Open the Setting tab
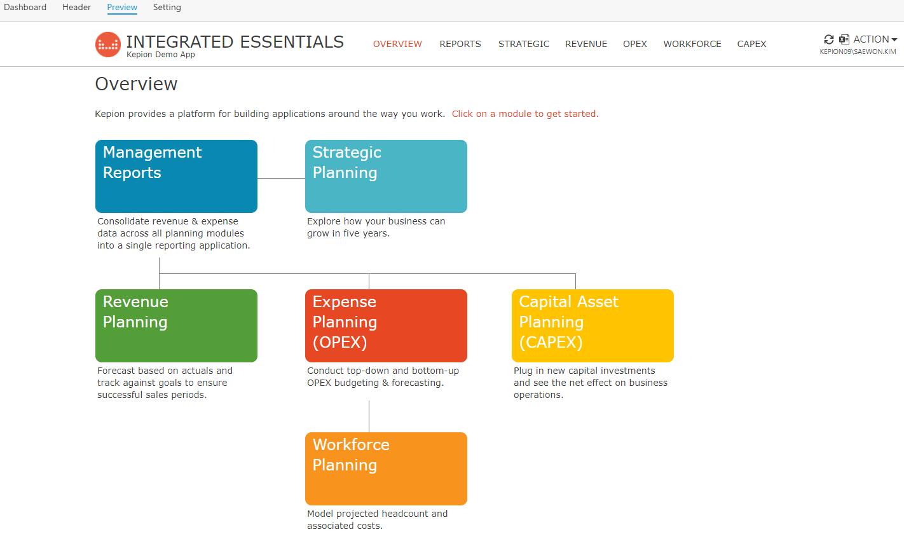 167,8
